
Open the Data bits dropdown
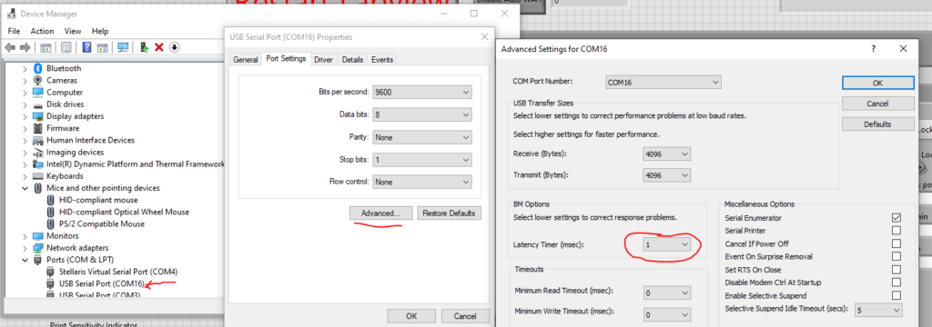(x=422, y=114)
